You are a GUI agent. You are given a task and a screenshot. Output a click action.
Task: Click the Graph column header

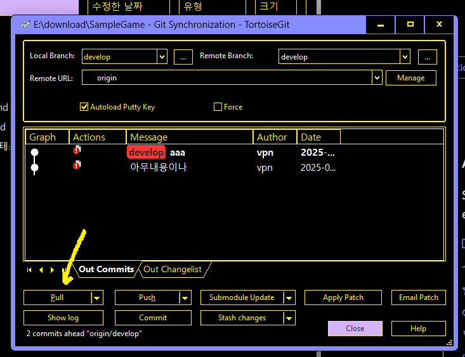click(x=47, y=137)
